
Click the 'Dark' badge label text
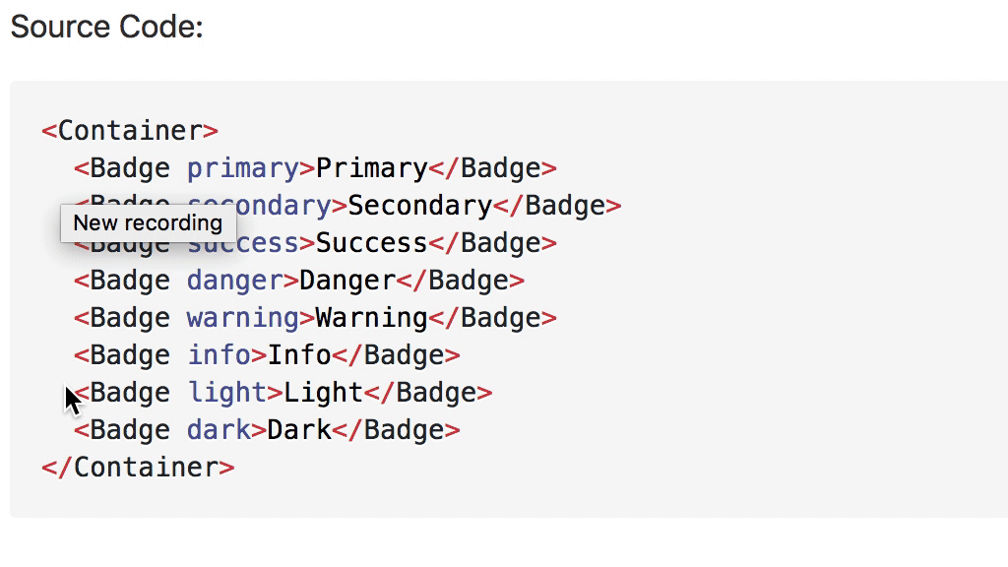pyautogui.click(x=299, y=430)
